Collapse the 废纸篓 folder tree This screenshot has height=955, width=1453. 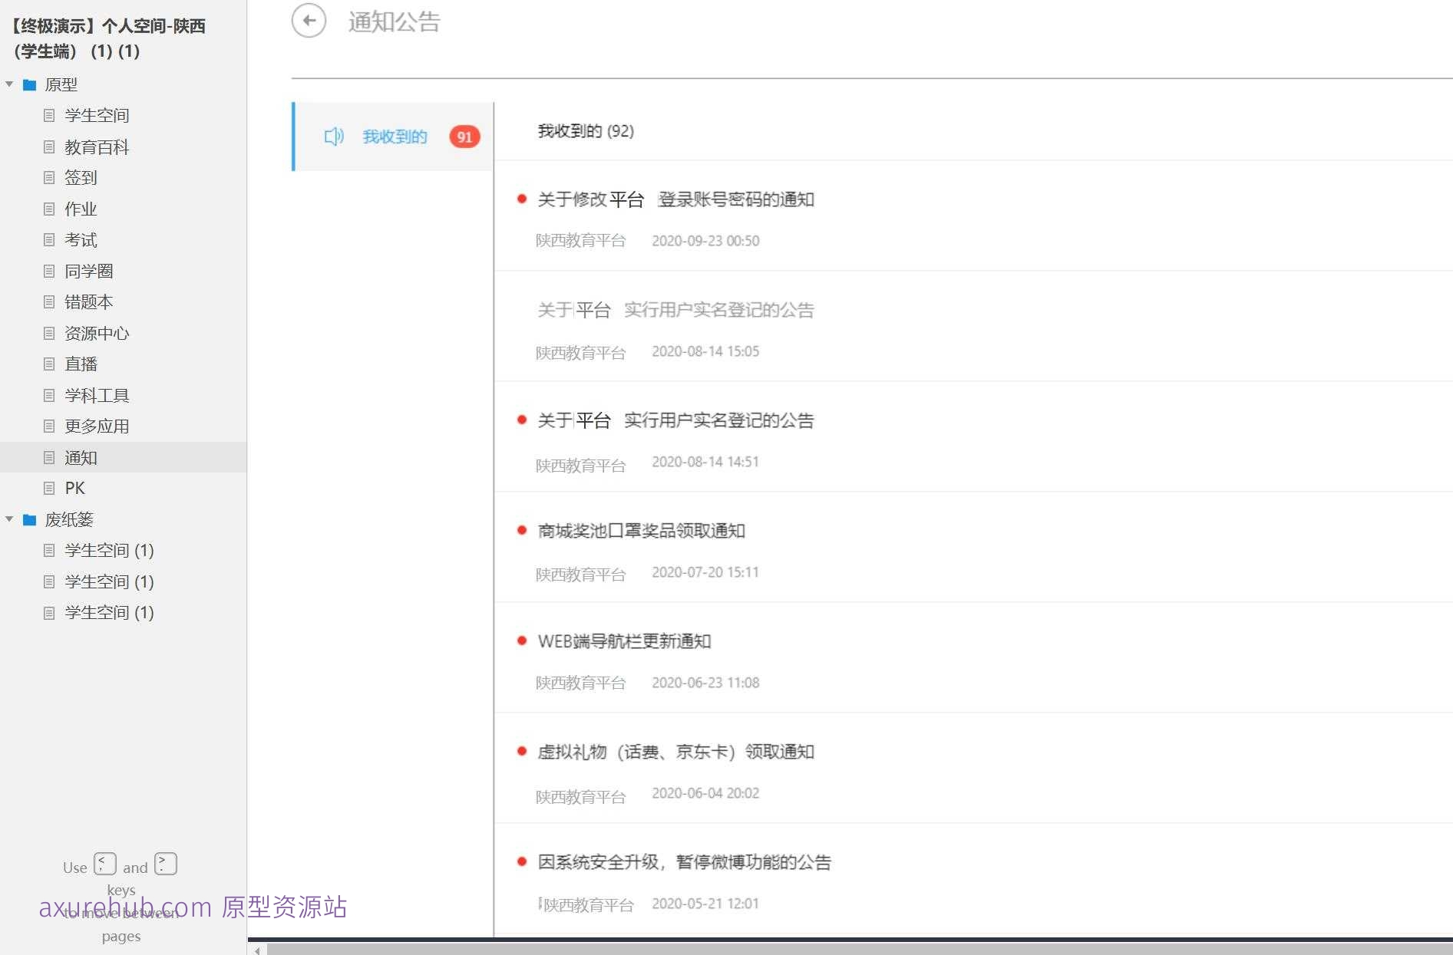[8, 519]
